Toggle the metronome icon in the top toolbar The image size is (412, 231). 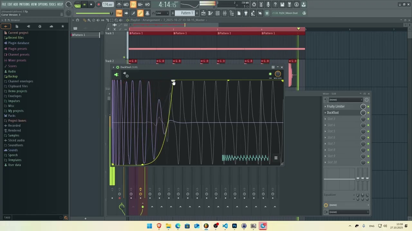click(119, 4)
